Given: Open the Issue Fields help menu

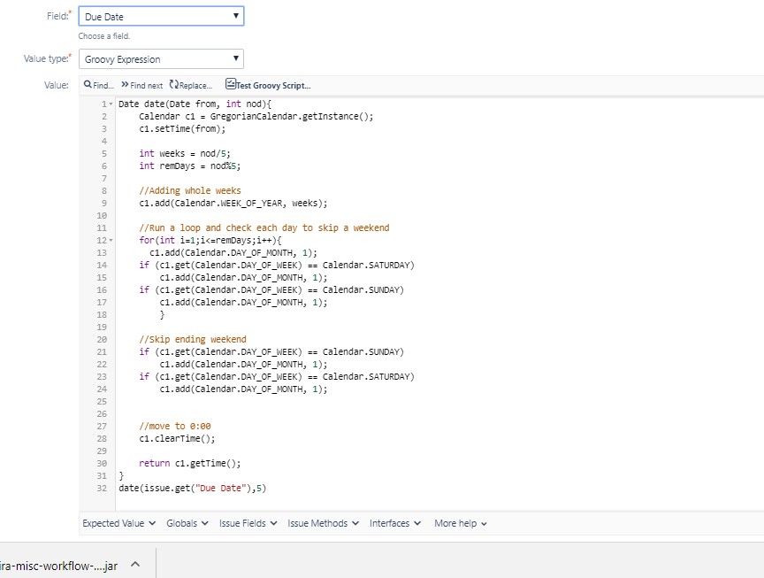Looking at the screenshot, I should tap(248, 523).
